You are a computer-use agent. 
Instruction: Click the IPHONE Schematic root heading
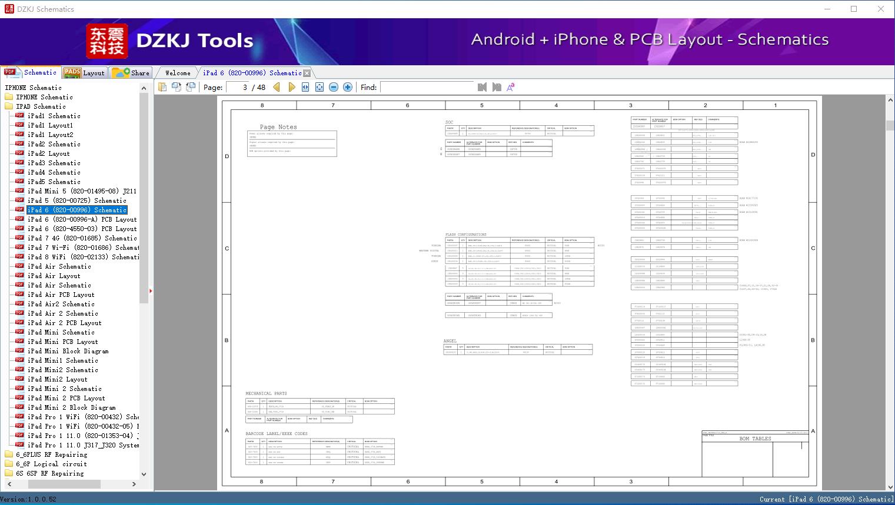[x=33, y=88]
